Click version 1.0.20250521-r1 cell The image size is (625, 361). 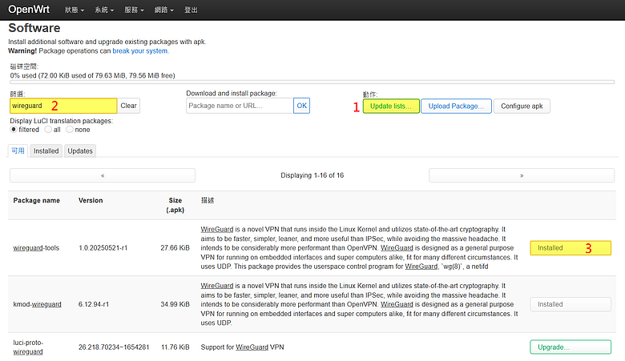103,247
